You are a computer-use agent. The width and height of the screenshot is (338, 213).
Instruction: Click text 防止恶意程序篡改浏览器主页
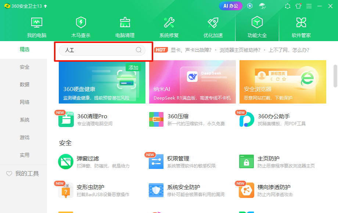tap(286, 166)
